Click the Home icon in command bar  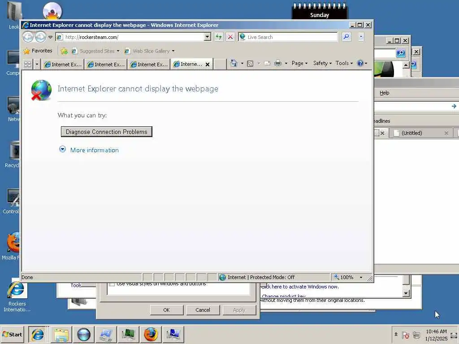234,63
